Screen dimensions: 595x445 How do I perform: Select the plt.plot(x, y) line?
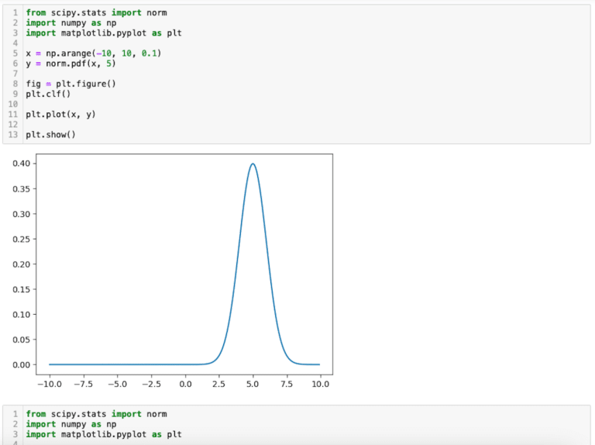click(60, 114)
